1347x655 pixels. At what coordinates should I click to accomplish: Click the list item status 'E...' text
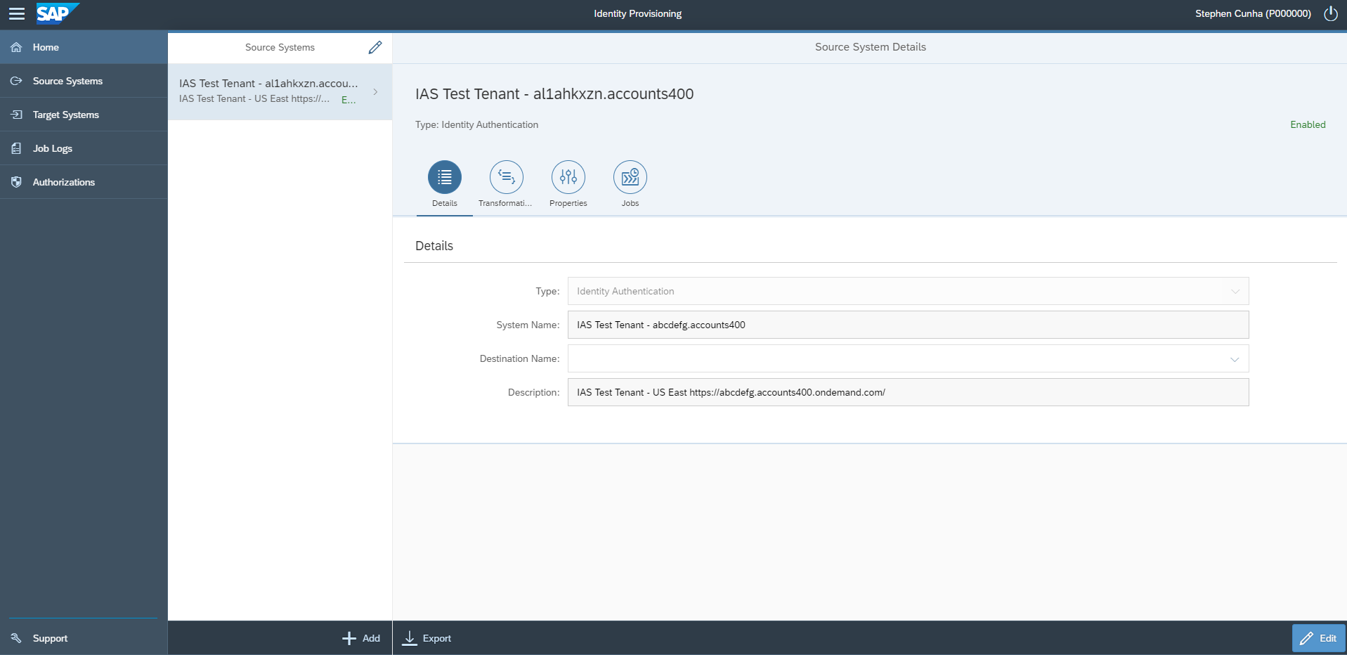coord(349,100)
